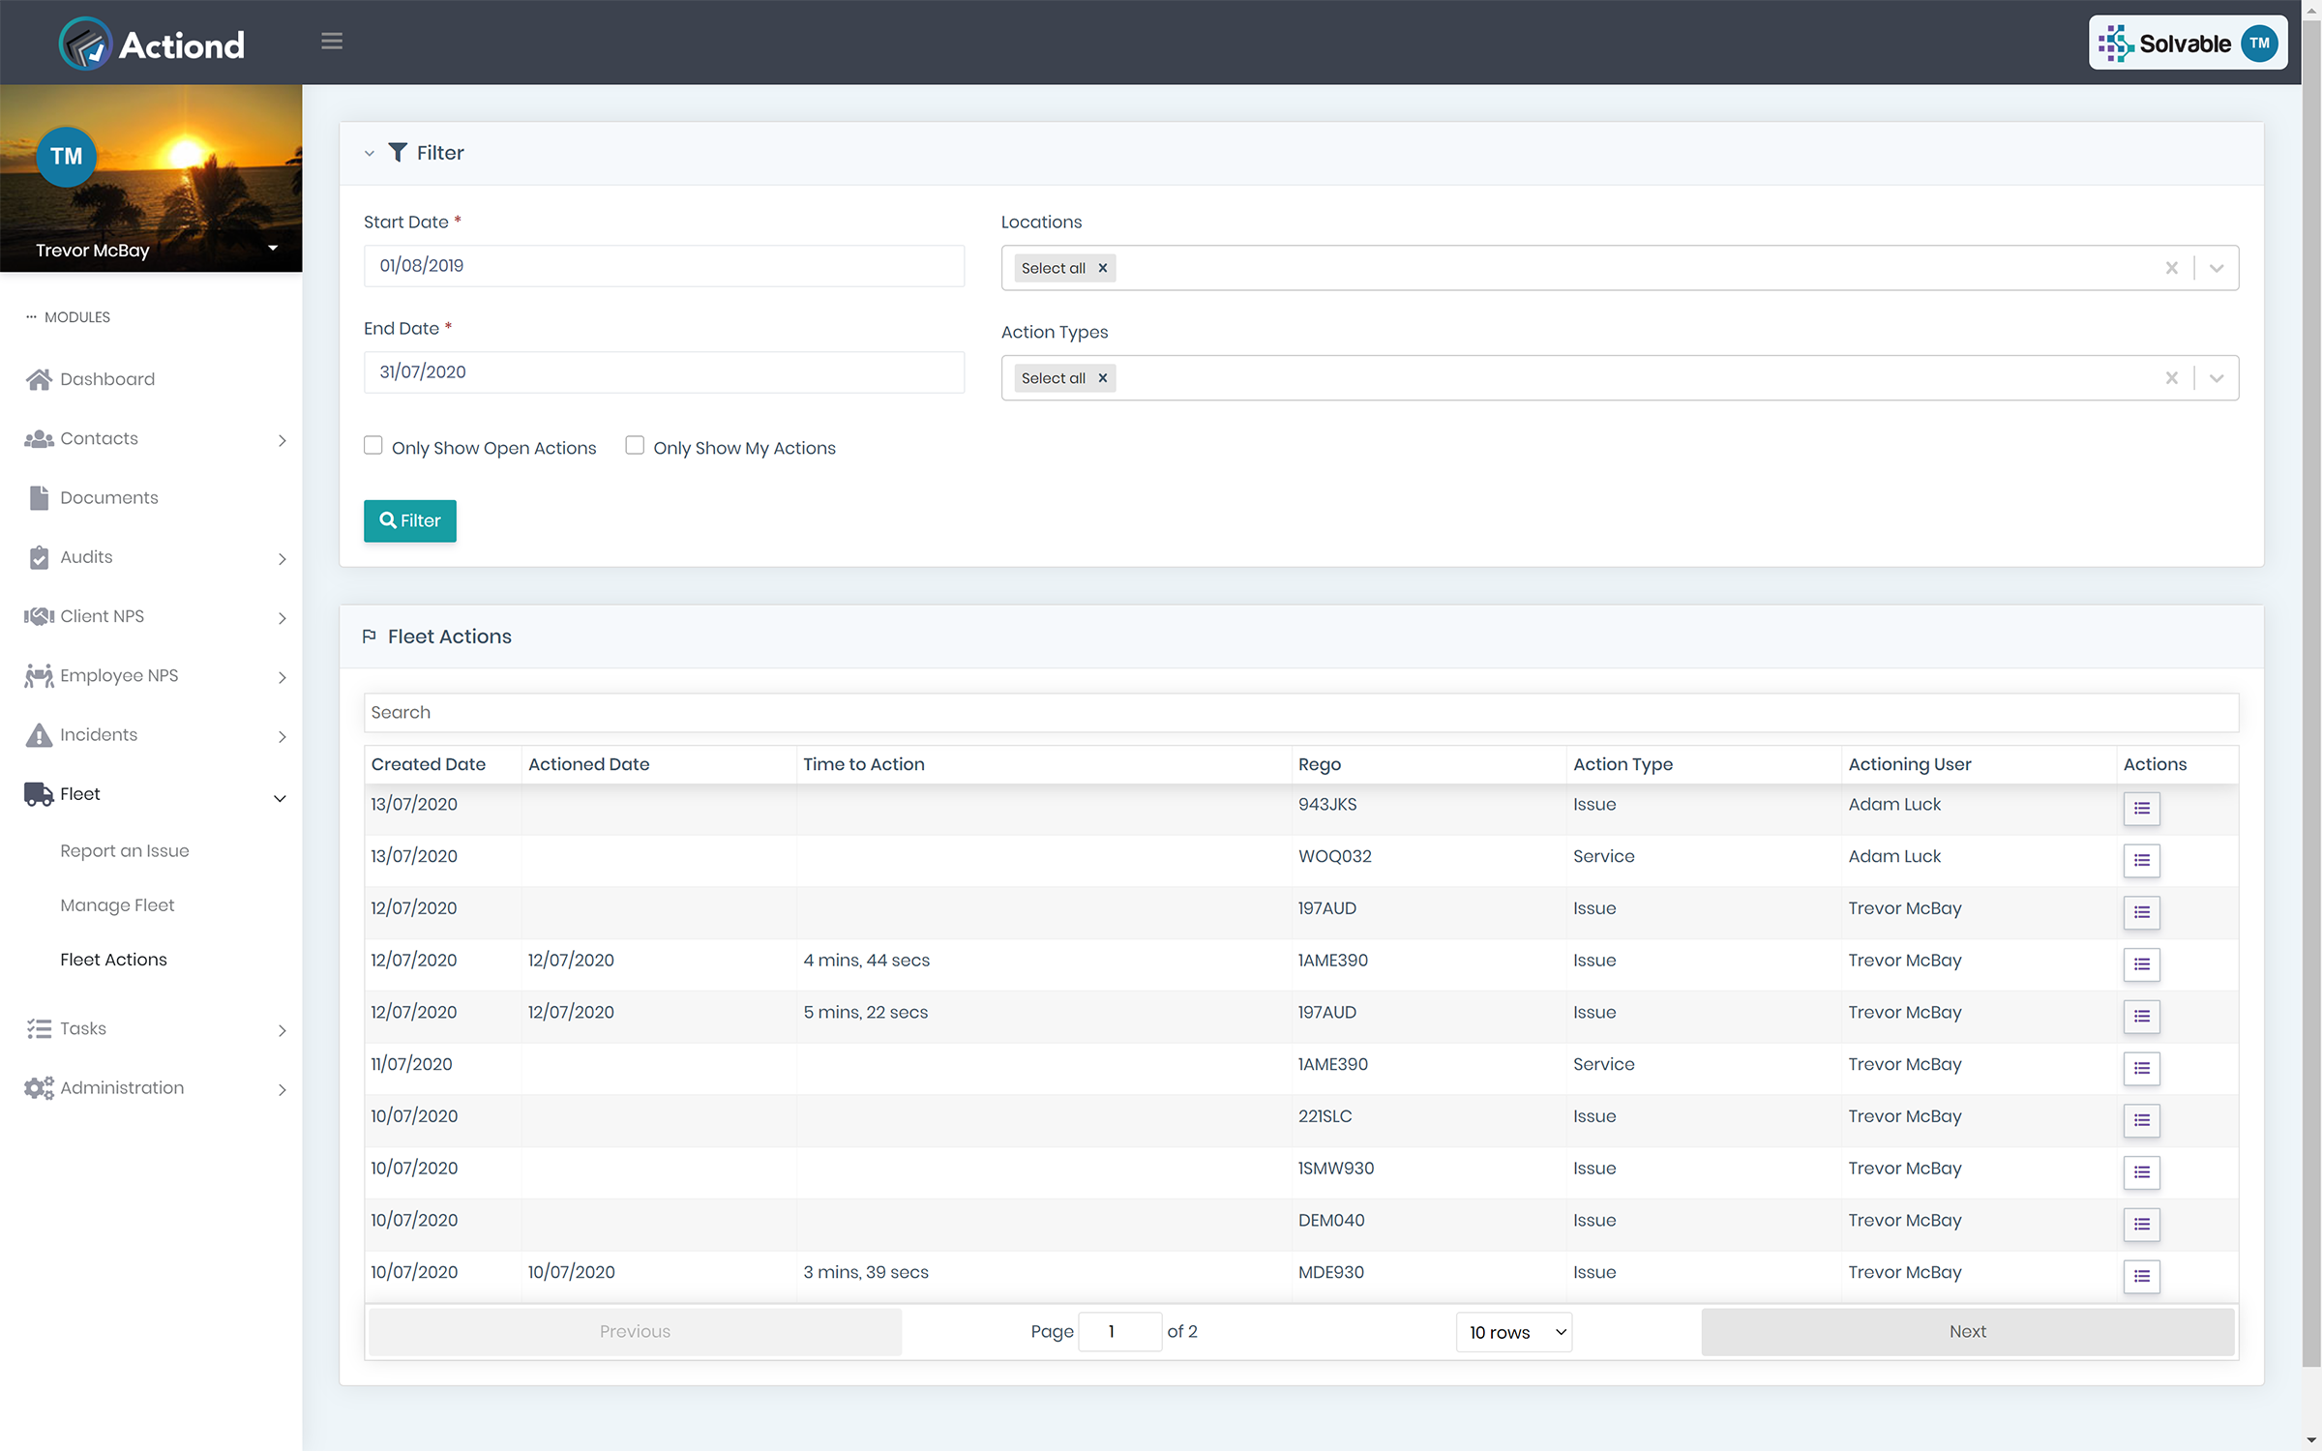Screen dimensions: 2322x1451
Task: Toggle the Only Show Open Actions checkbox
Action: click(x=372, y=445)
